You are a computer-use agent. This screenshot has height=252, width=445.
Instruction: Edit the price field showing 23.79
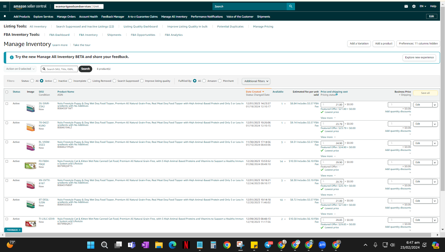coord(332,124)
